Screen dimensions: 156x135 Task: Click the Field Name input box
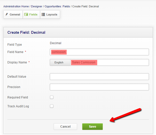point(99,52)
